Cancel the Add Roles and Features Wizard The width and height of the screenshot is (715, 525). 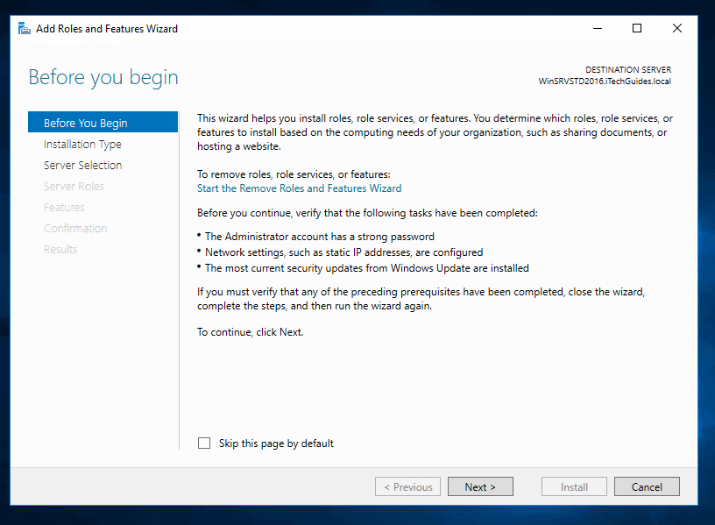647,486
